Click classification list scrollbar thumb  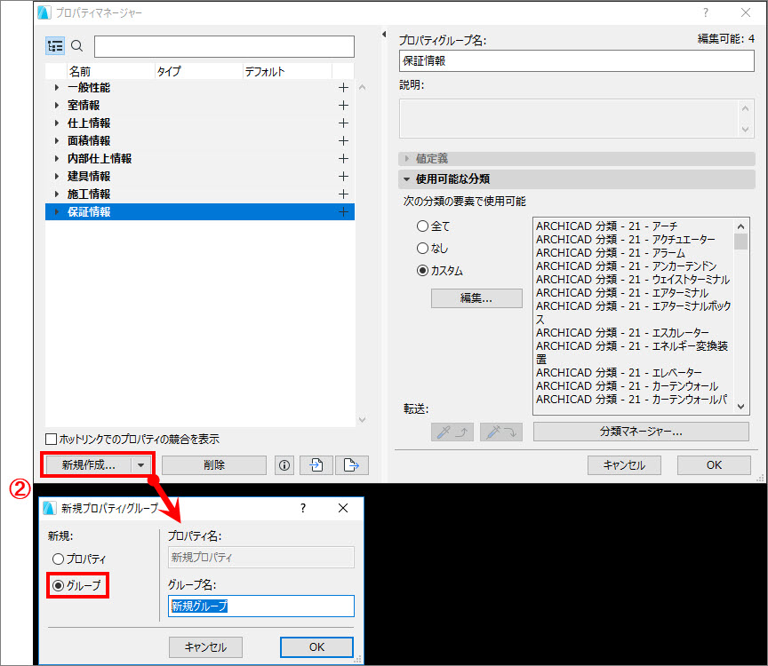pos(740,242)
